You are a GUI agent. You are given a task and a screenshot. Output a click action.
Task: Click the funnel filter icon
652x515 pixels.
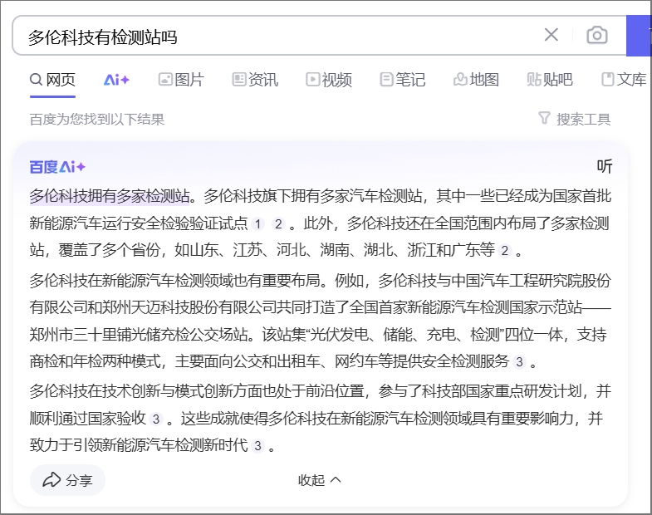(x=544, y=118)
